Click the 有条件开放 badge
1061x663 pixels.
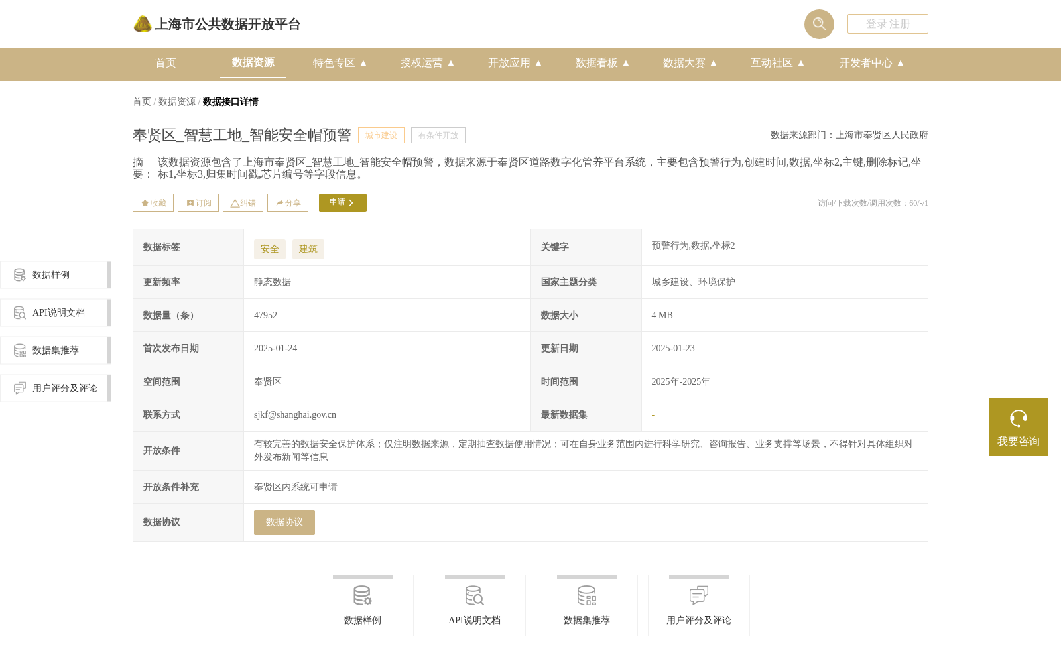click(438, 135)
